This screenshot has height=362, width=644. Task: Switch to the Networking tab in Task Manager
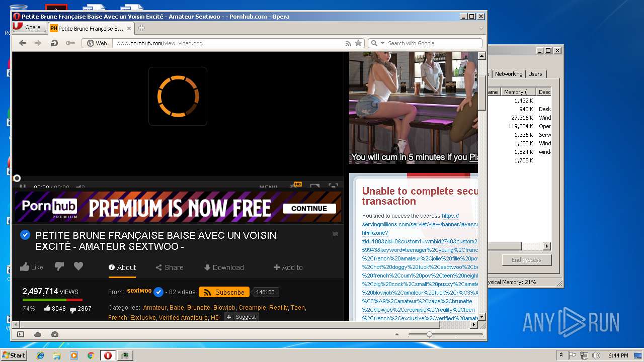coord(509,74)
